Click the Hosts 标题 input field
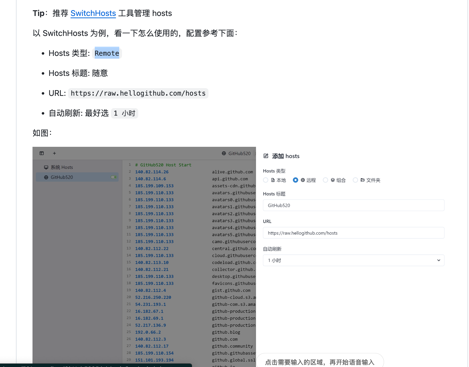The height and width of the screenshot is (367, 469). [353, 205]
